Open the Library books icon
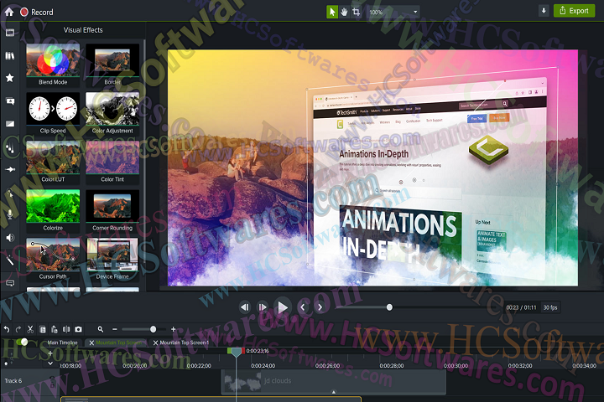604x402 pixels. click(x=10, y=56)
